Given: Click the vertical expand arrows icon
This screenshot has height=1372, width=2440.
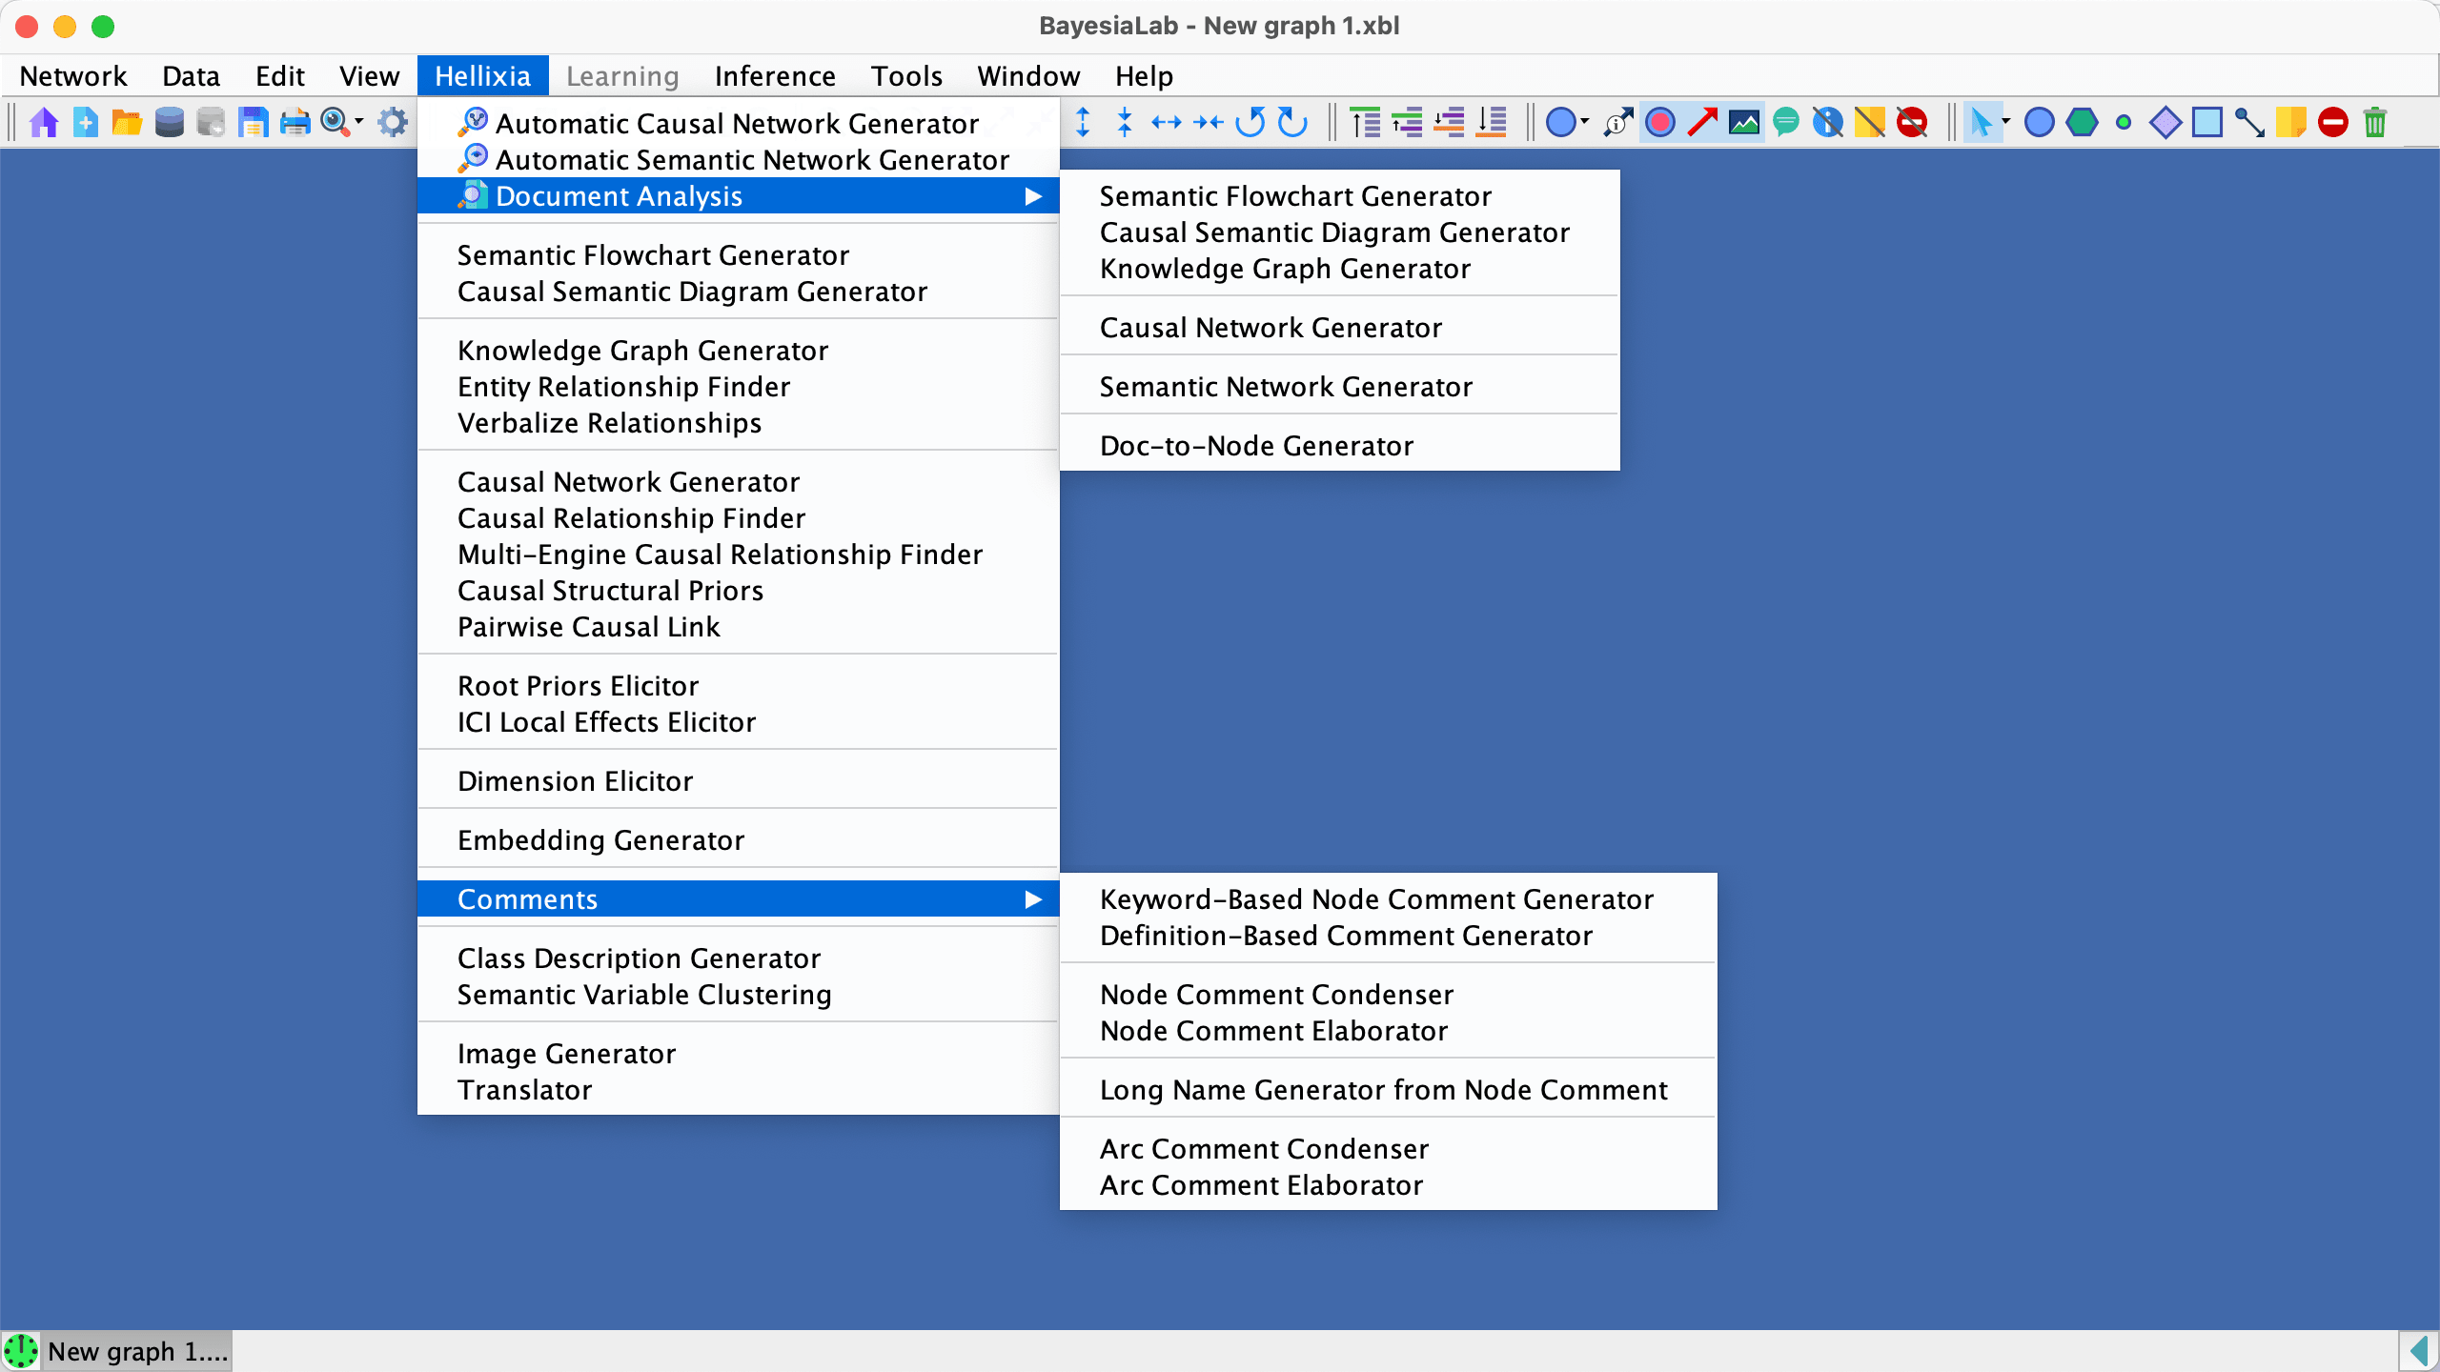Looking at the screenshot, I should [1083, 122].
